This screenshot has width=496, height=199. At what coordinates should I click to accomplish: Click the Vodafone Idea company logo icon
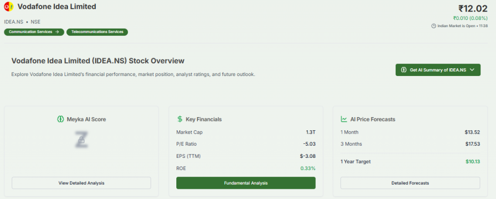(x=8, y=7)
